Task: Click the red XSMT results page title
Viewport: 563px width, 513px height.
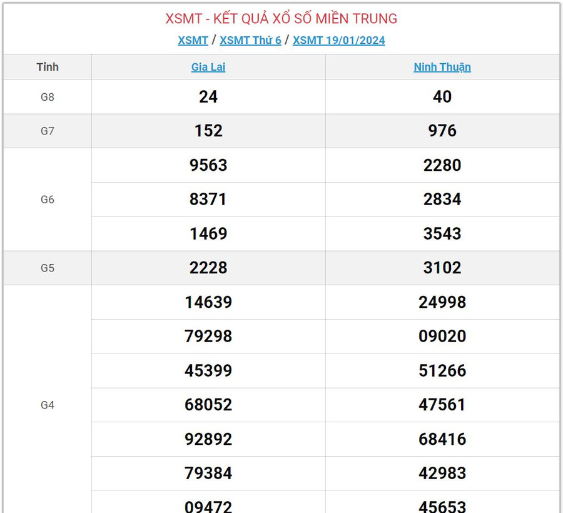Action: coord(281,19)
